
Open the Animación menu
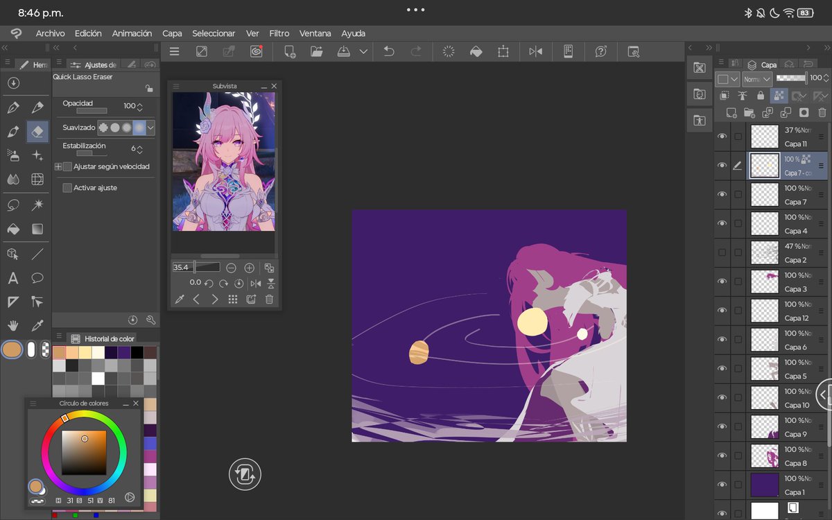132,33
